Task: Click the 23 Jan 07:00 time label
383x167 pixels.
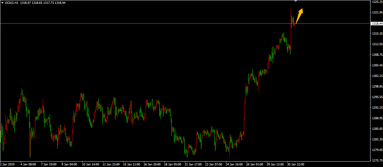Action: 214,164
